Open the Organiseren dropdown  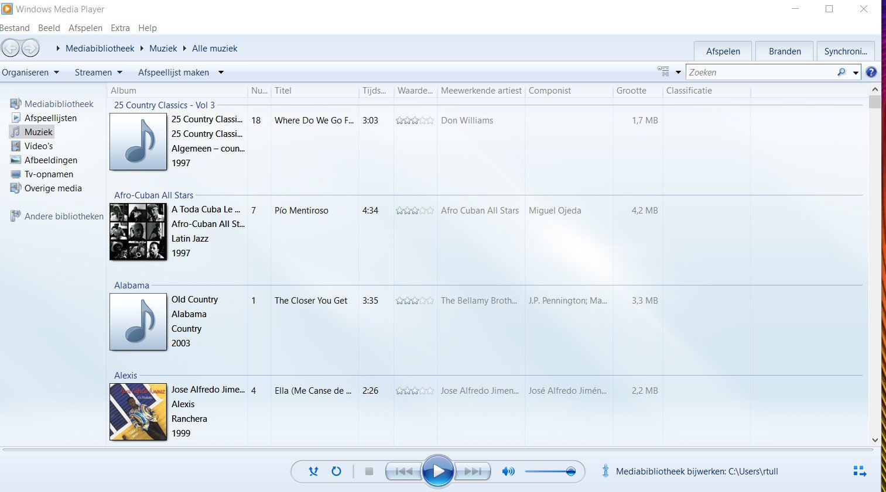tap(30, 73)
